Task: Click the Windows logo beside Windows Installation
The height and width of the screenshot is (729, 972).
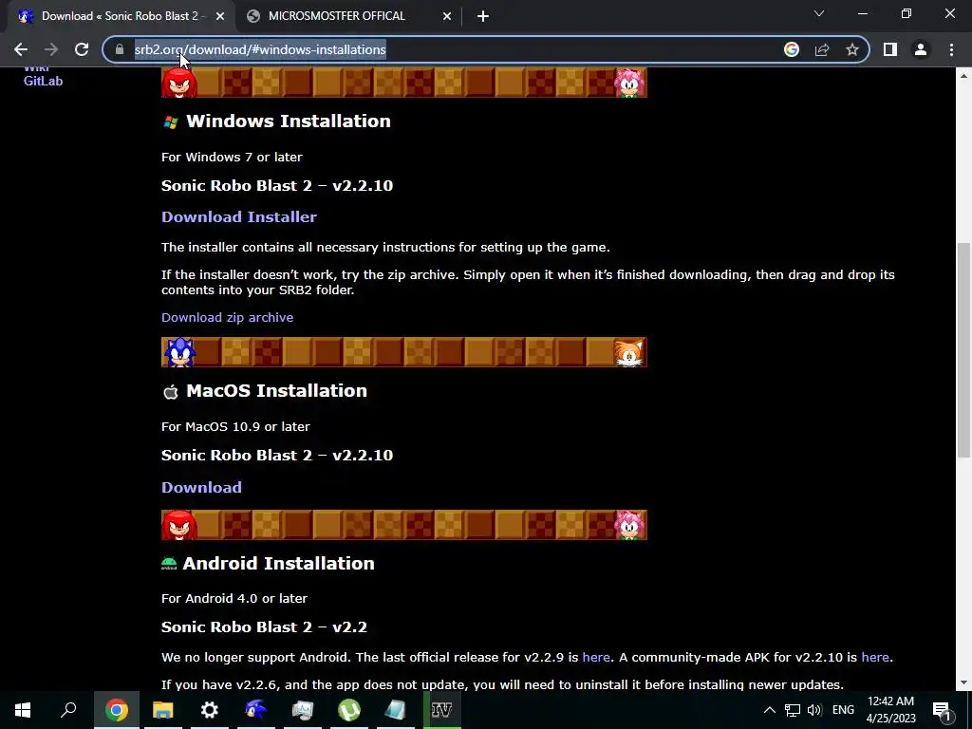Action: coord(171,122)
